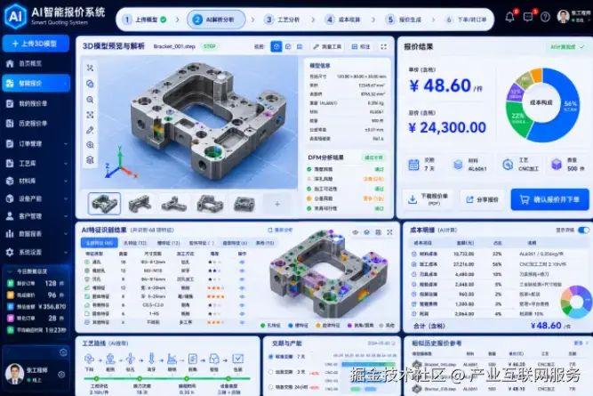Go to step 3 工艺分析
This screenshot has width=593, height=396.
pos(282,20)
